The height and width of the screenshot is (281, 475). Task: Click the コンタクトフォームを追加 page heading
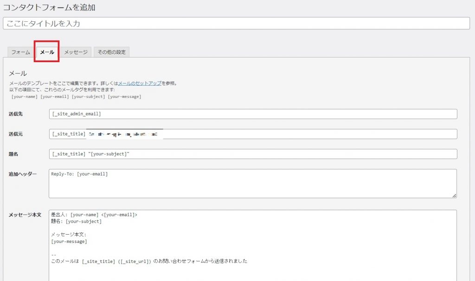point(49,7)
